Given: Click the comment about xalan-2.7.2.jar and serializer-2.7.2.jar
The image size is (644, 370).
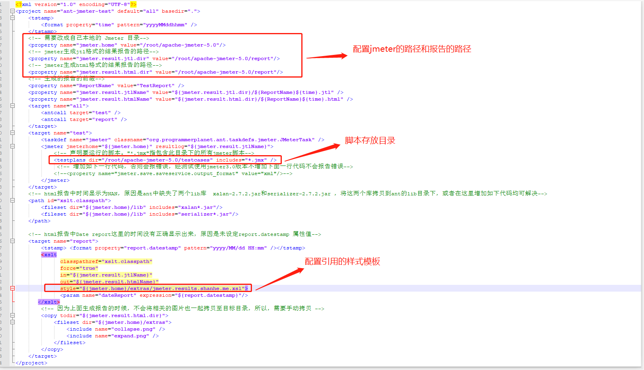Looking at the screenshot, I should (x=288, y=194).
